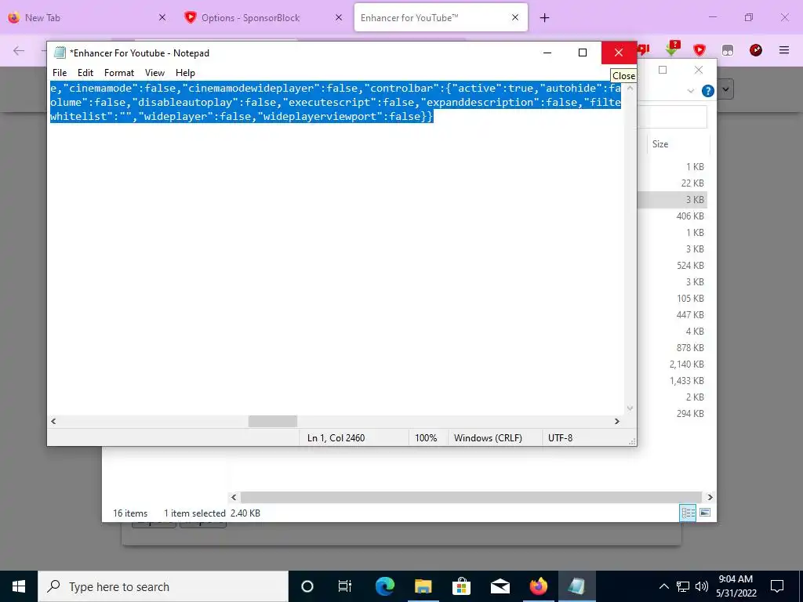This screenshot has height=602, width=803.
Task: Click the SponsorBlock shield extension icon
Action: click(699, 50)
